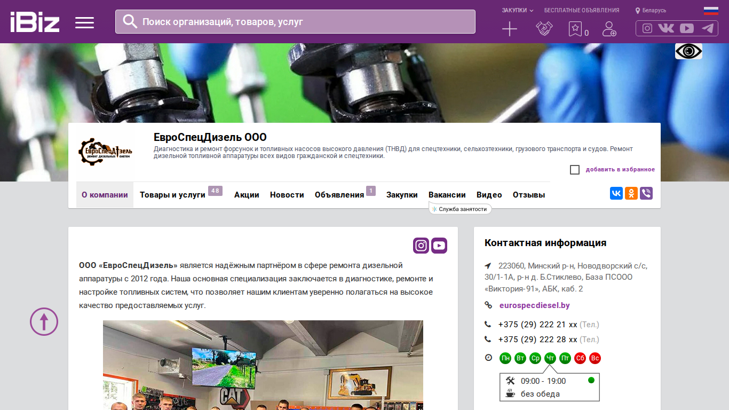Open the Отзывы tab
729x410 pixels.
[529, 195]
